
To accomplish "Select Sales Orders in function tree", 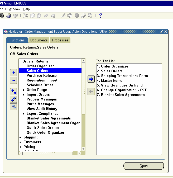I will coord(50,71).
